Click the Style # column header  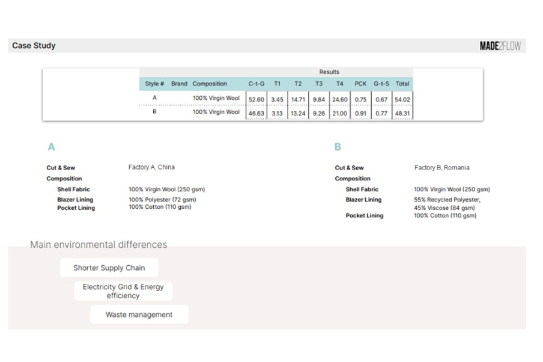[x=154, y=84]
